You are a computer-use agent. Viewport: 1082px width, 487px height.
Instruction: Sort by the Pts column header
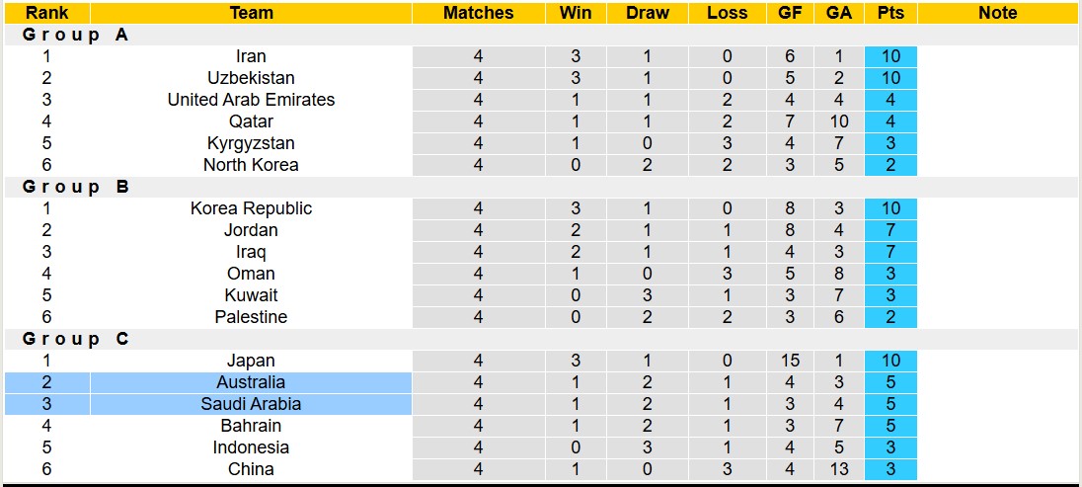click(890, 13)
